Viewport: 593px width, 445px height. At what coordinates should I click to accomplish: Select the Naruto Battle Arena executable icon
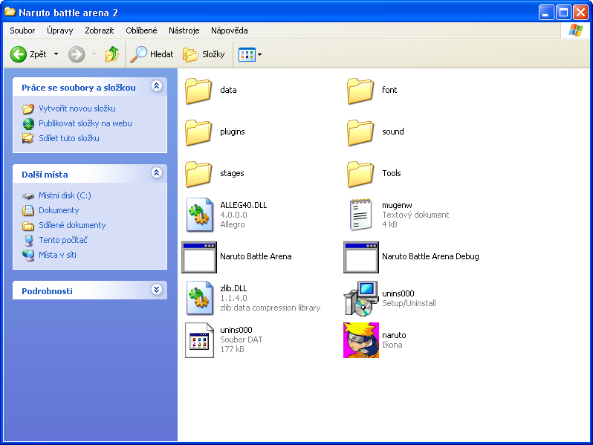(199, 257)
